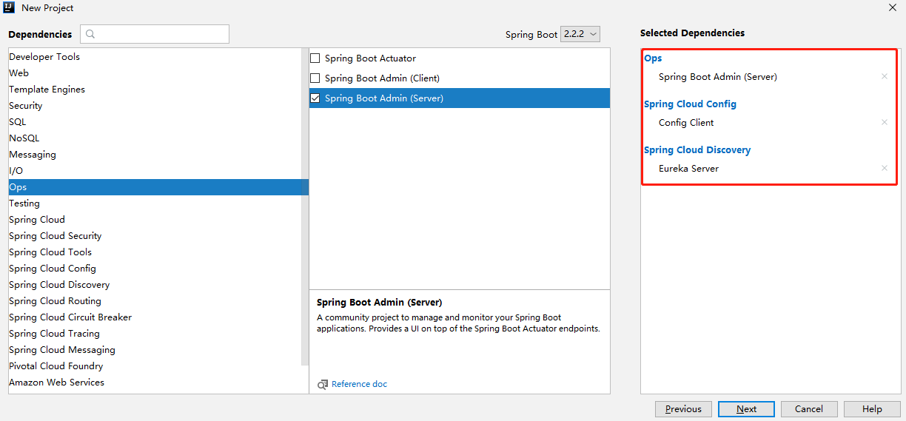The height and width of the screenshot is (421, 906).
Task: Click the IntelliJ IDEA logo icon in title bar
Action: click(9, 8)
